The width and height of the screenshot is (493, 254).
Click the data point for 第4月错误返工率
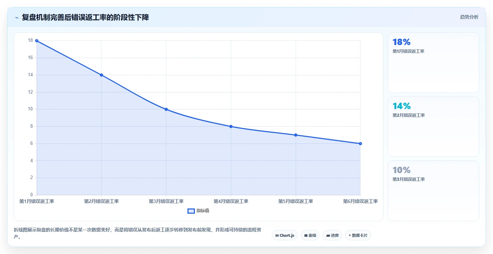pyautogui.click(x=231, y=126)
